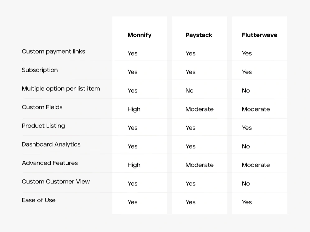Click Flutterwave's No for Dashboard Analytics
The width and height of the screenshot is (310, 232).
click(x=246, y=146)
